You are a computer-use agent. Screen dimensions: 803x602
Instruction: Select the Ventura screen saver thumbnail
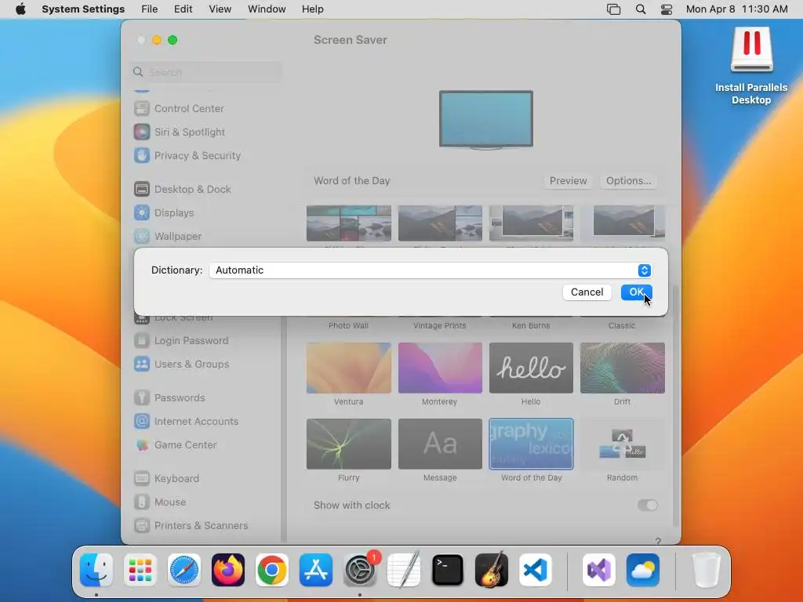tap(349, 368)
